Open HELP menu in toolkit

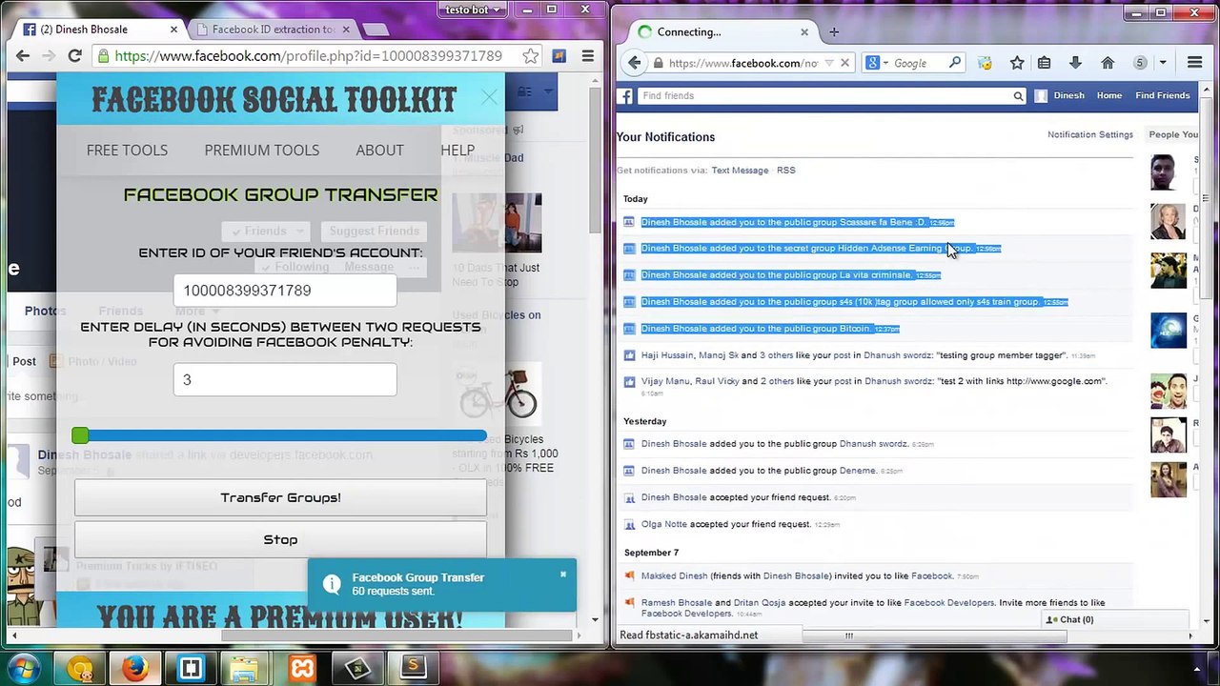(457, 150)
